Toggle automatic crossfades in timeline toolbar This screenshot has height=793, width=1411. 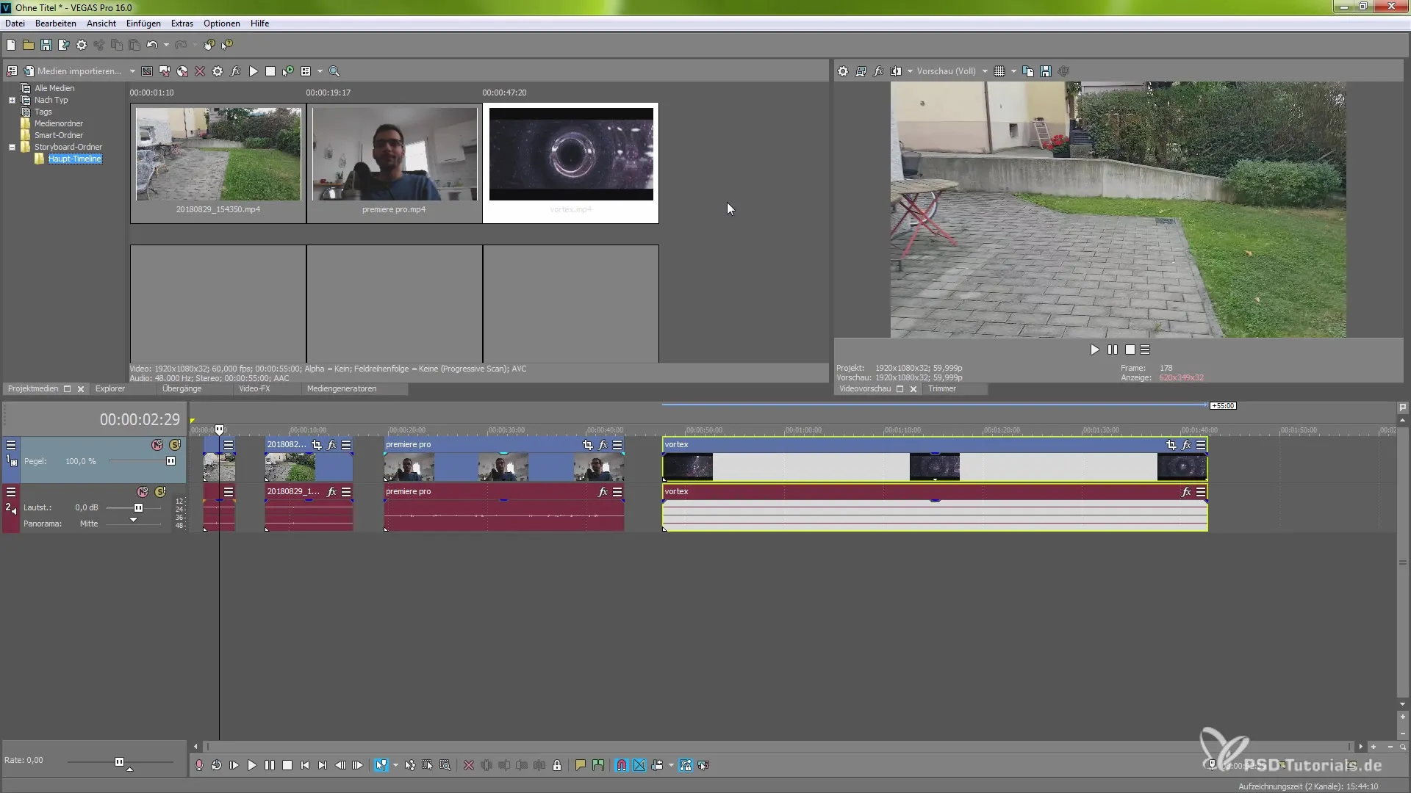[x=639, y=765]
